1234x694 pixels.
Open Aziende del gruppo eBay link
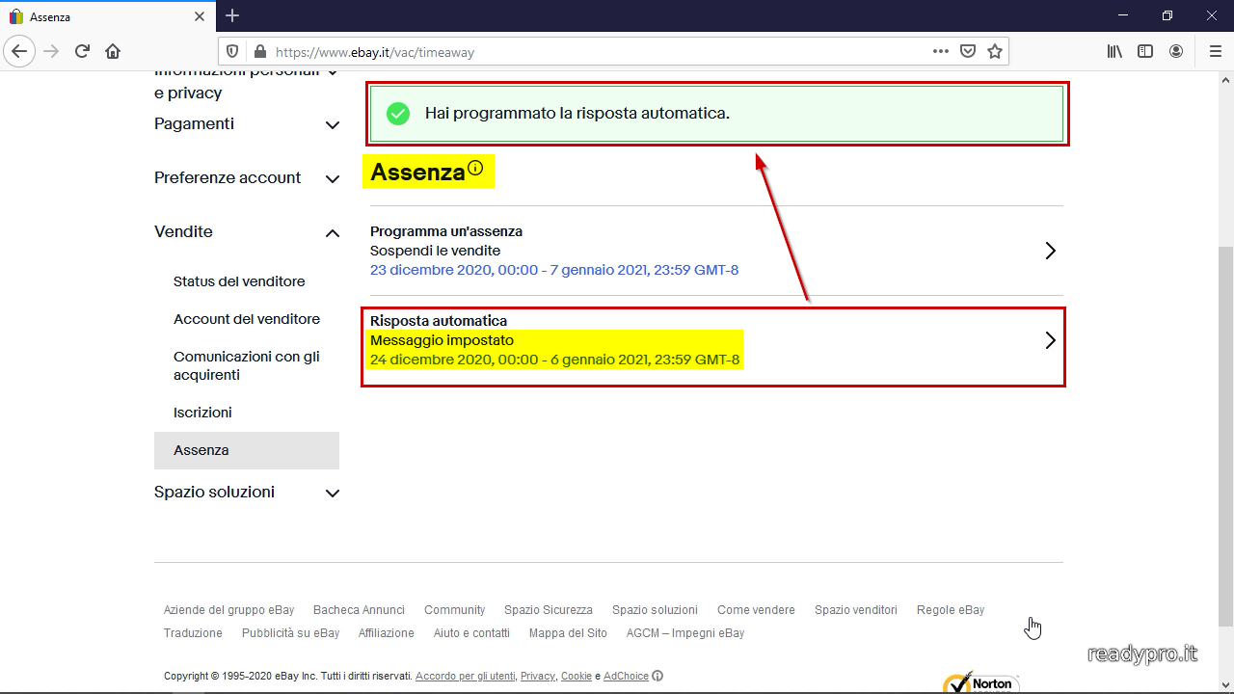pos(228,610)
